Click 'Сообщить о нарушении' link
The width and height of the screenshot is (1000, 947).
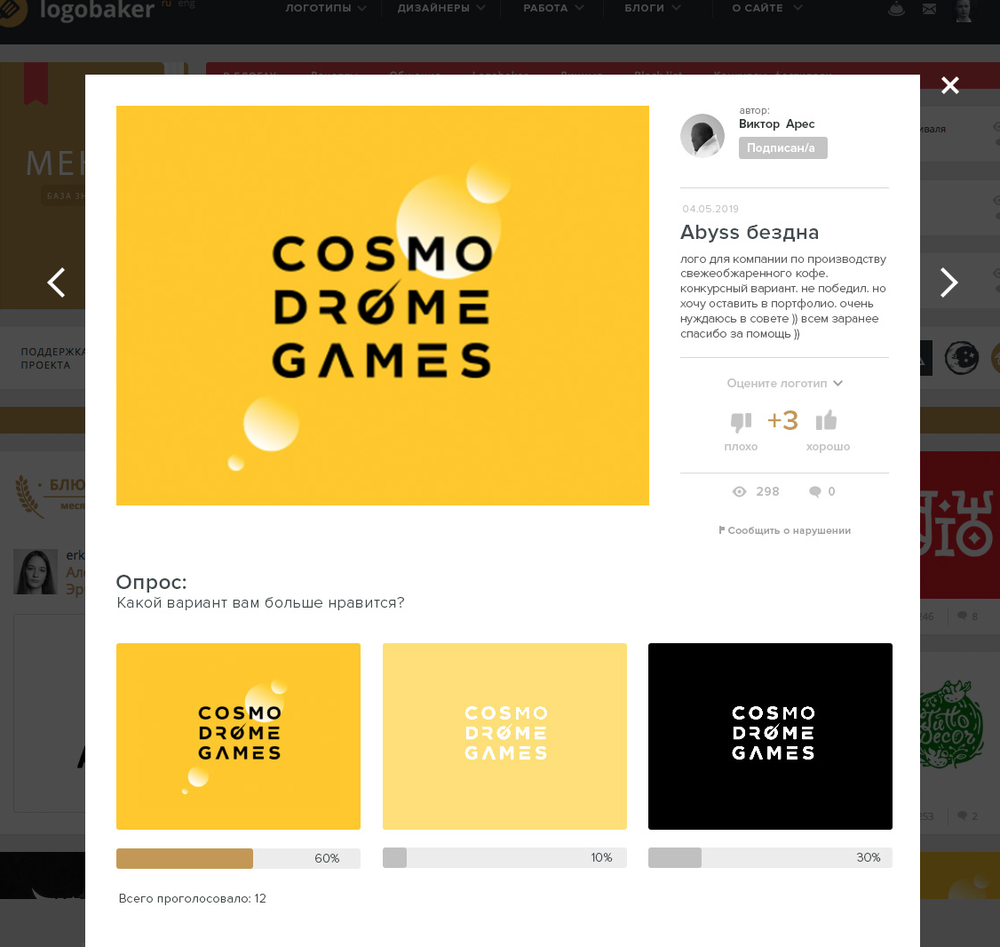(784, 530)
